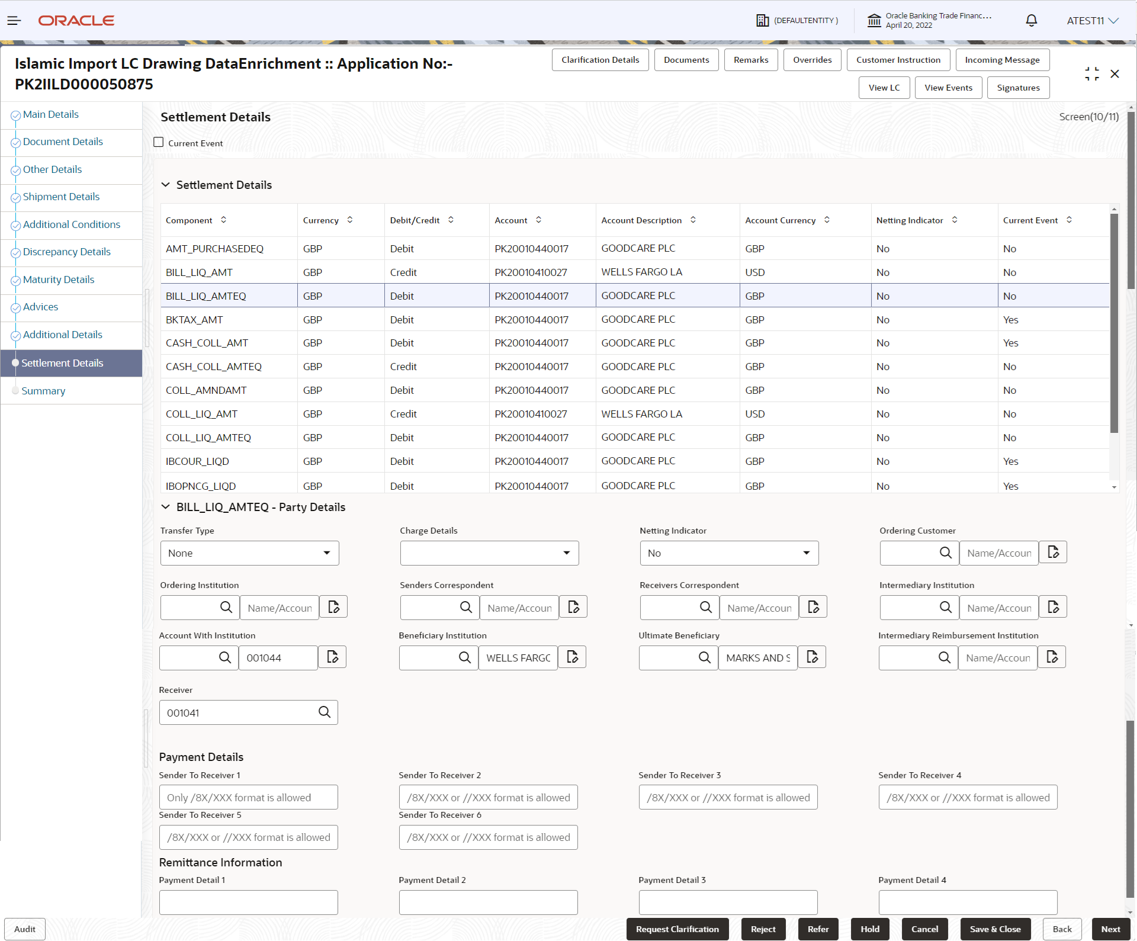Open the ATEST11 user menu

pos(1092,21)
